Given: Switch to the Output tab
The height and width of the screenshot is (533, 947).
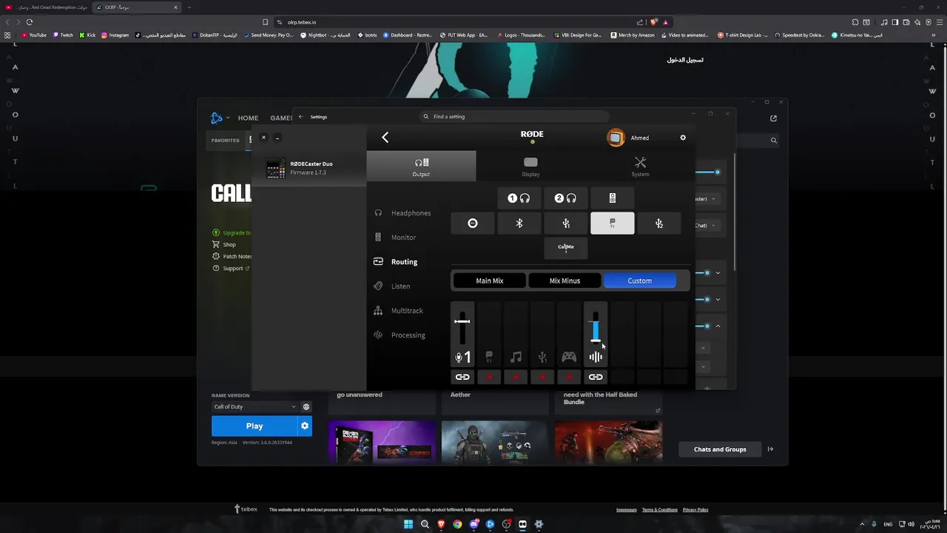Looking at the screenshot, I should [421, 166].
